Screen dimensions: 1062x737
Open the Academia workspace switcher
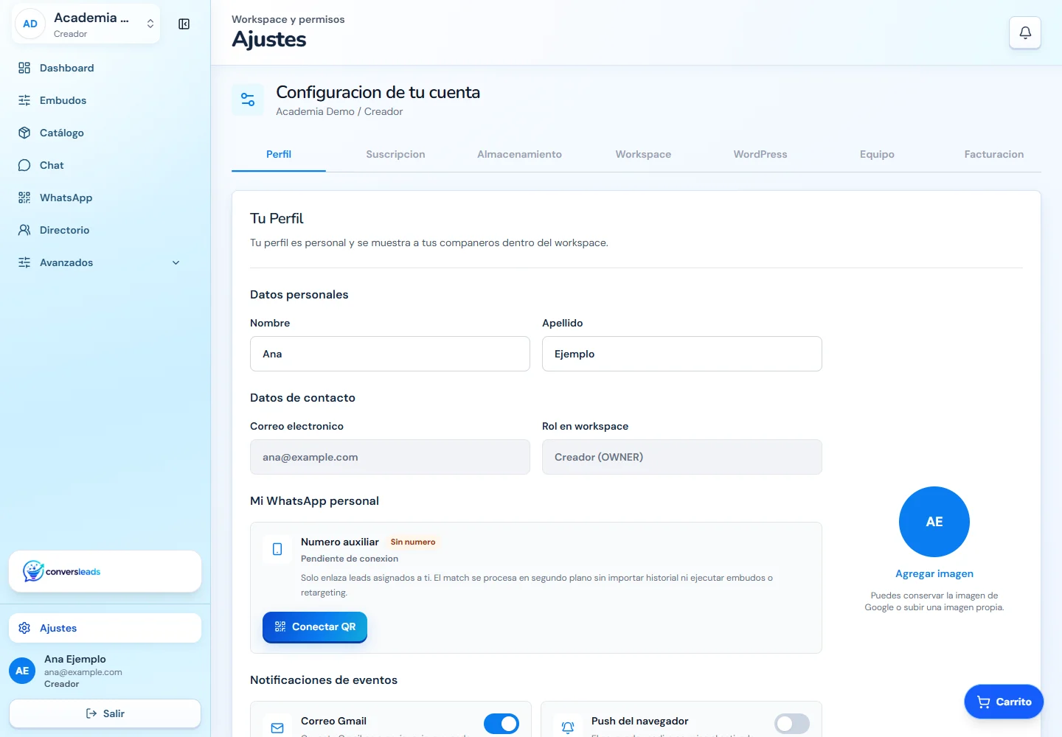[x=86, y=24]
